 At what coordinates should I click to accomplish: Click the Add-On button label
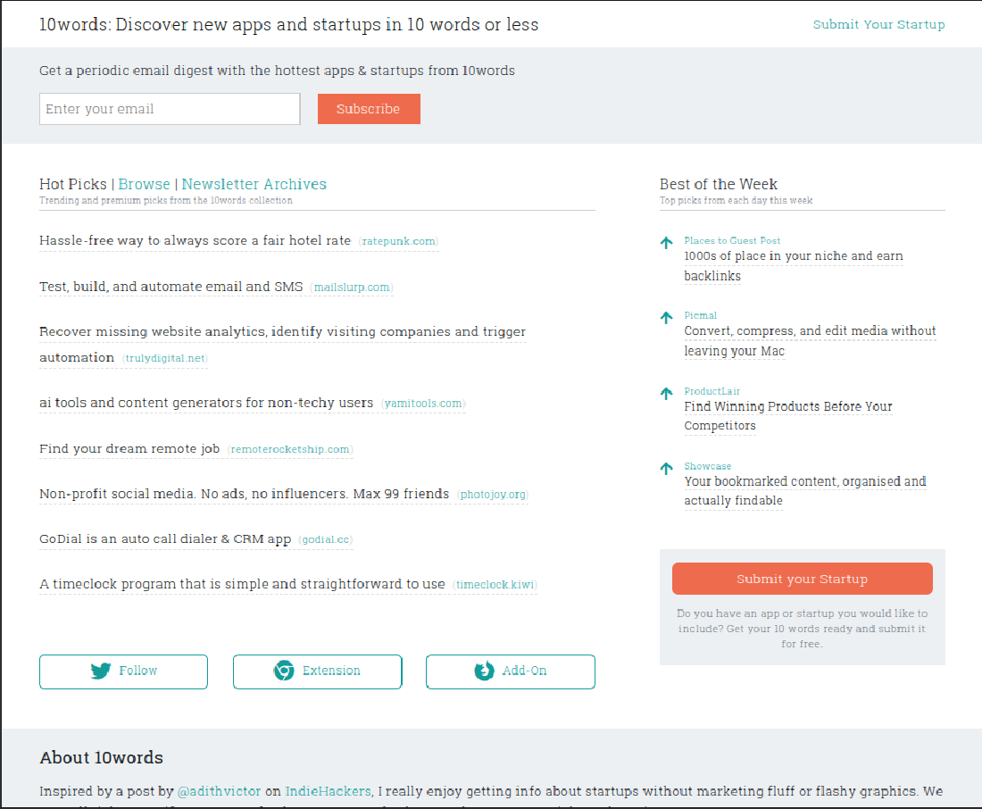click(x=524, y=671)
